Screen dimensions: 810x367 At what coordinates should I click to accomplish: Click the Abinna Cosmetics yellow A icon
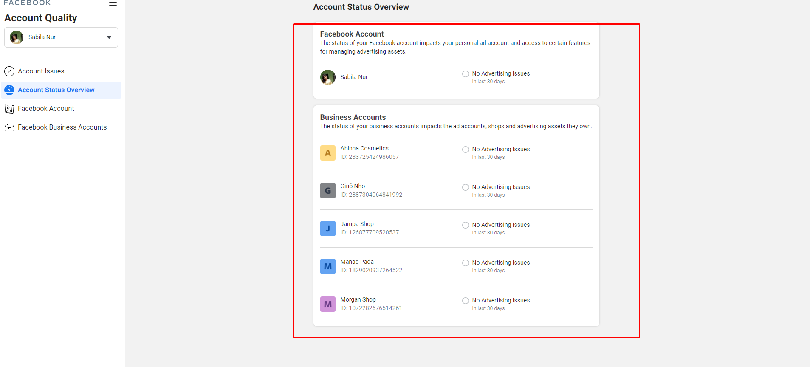pyautogui.click(x=327, y=153)
